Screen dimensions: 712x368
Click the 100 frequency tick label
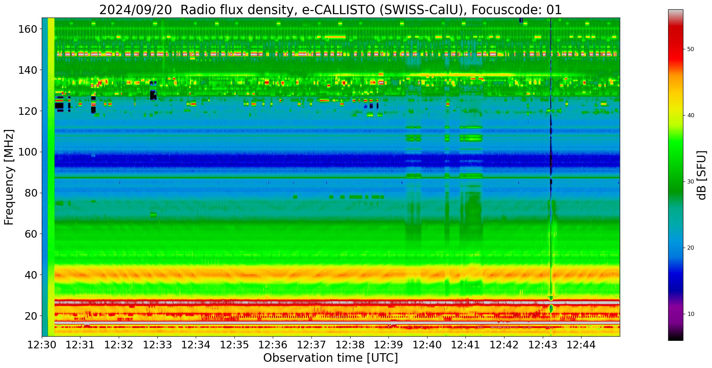pyautogui.click(x=29, y=152)
